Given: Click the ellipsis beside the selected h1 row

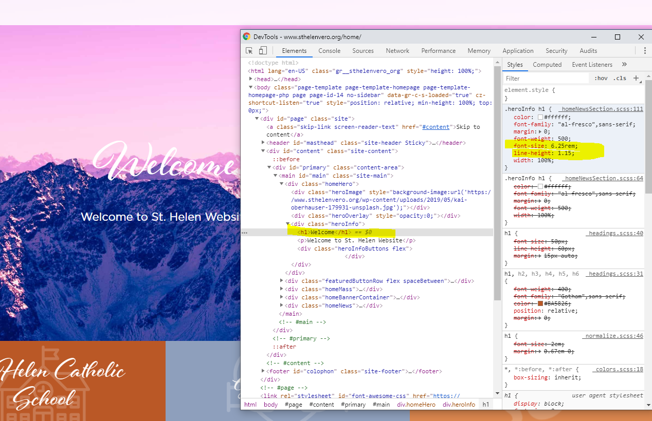Looking at the screenshot, I should pos(245,233).
